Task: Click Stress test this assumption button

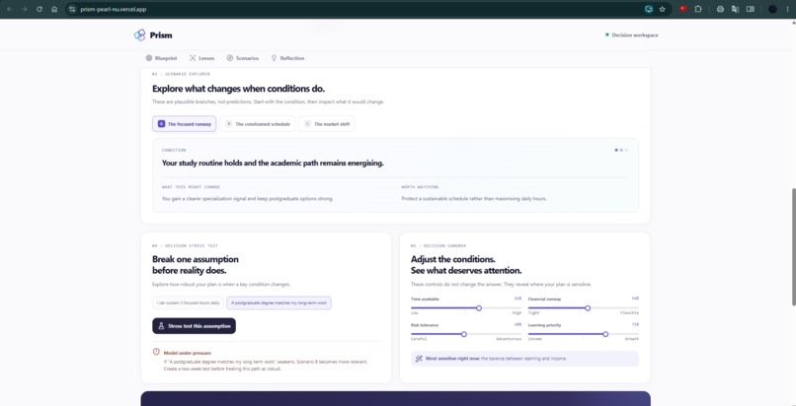Action: [x=194, y=326]
